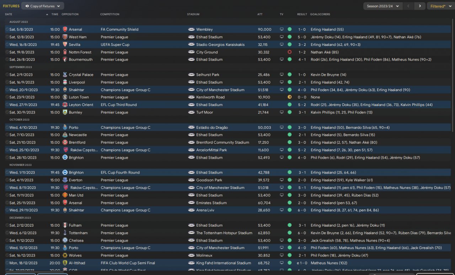Viewport: 455px width, 275px height.
Task: Toggle the tick circle on the Sat 16/9/2023 row
Action: [7, 82]
